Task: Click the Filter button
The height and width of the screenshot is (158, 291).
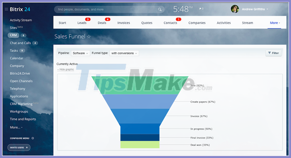Action: tap(274, 53)
